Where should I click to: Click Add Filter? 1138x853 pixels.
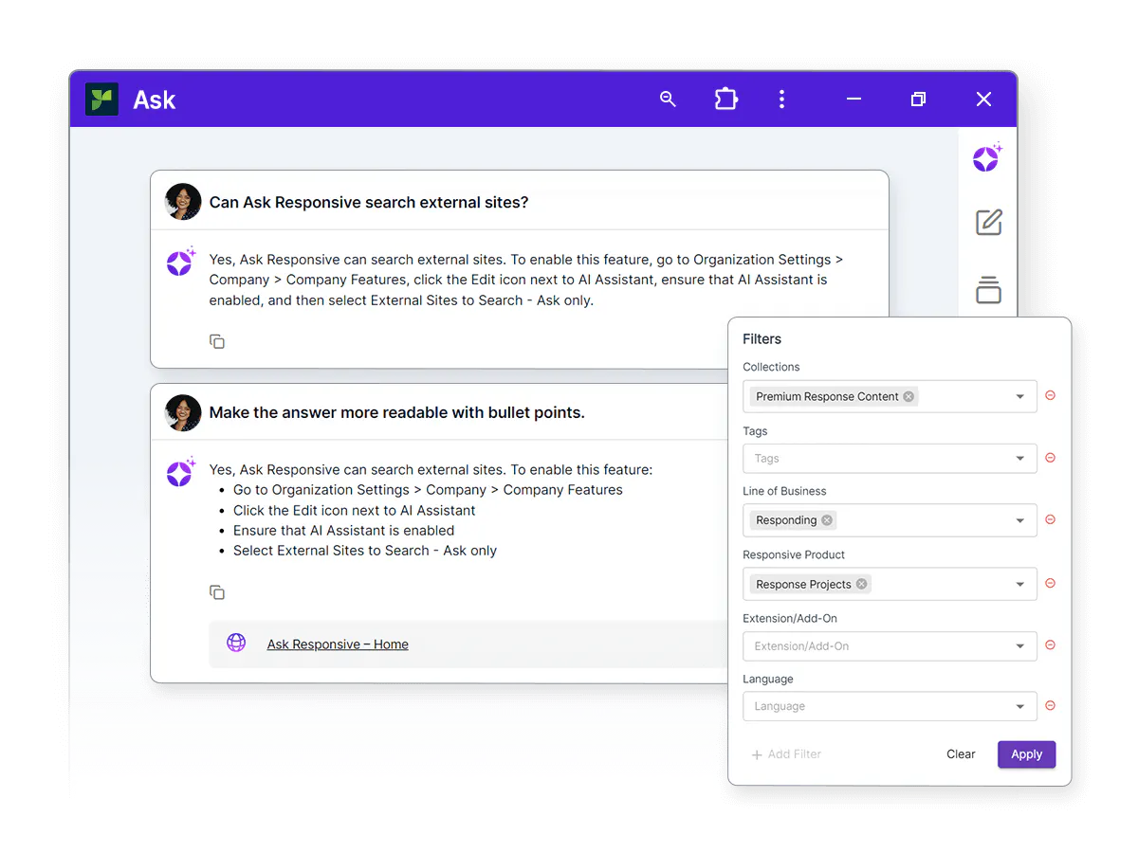pos(786,754)
